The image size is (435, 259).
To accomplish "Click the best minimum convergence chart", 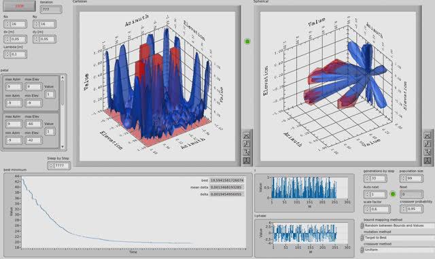I will [x=134, y=212].
